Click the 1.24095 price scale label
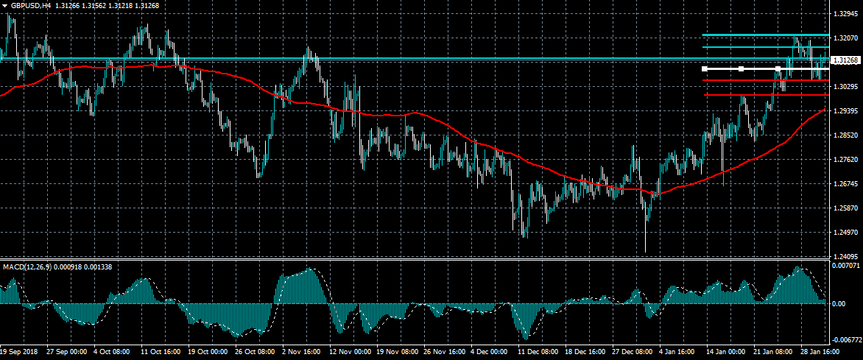863x360 pixels. [845, 257]
